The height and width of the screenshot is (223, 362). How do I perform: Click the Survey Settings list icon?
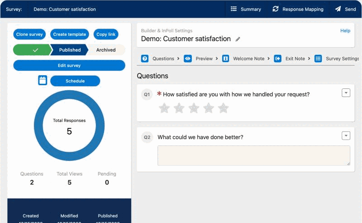pyautogui.click(x=318, y=58)
